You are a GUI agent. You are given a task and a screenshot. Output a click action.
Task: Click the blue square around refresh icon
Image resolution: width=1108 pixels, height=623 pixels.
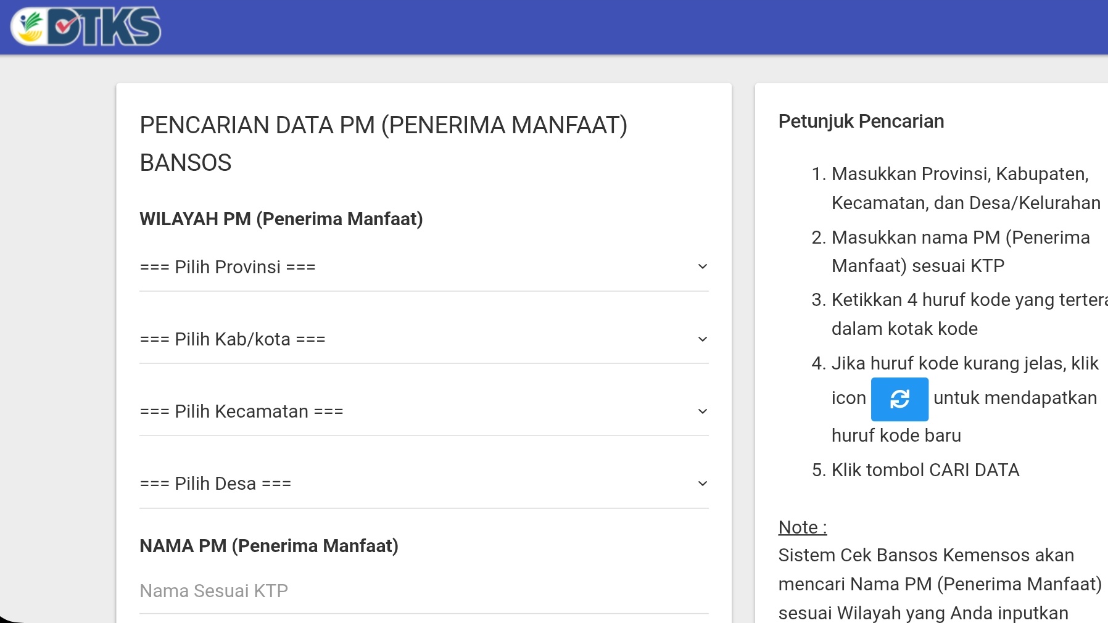click(x=899, y=399)
